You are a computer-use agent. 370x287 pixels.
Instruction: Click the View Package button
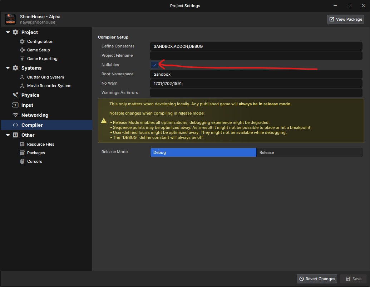pos(345,19)
